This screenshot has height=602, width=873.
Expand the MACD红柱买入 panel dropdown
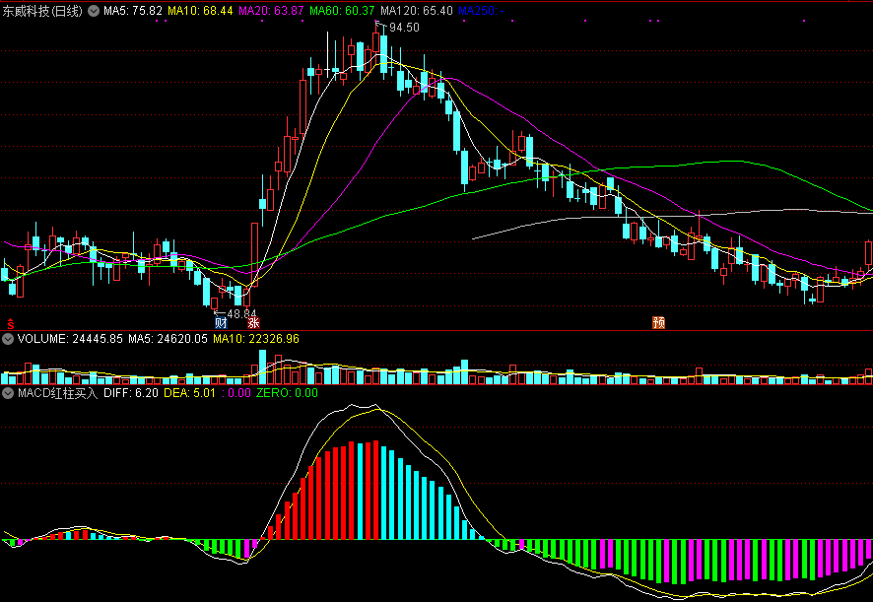point(8,393)
